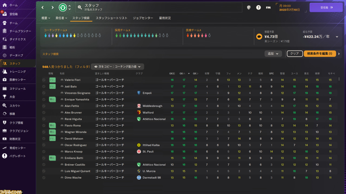The height and width of the screenshot is (194, 346).
Task: Open 医療センター medical center in sidebar
Action: pos(18,79)
